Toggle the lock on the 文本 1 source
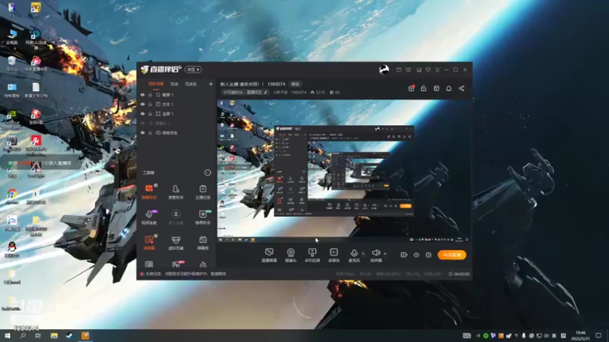Viewport: 609px width, 342px height. pyautogui.click(x=150, y=104)
